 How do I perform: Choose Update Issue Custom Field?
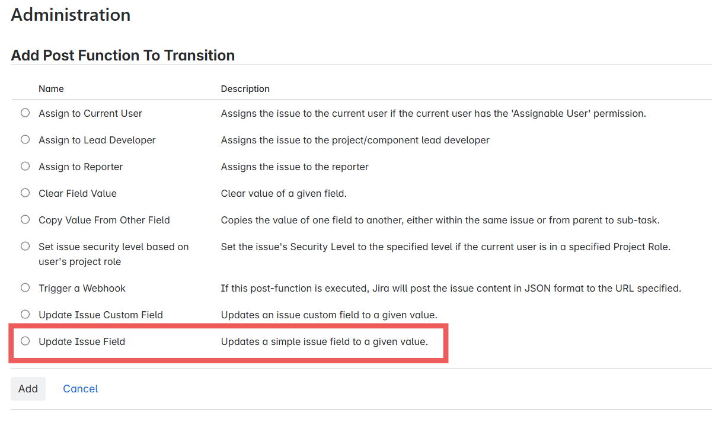25,315
